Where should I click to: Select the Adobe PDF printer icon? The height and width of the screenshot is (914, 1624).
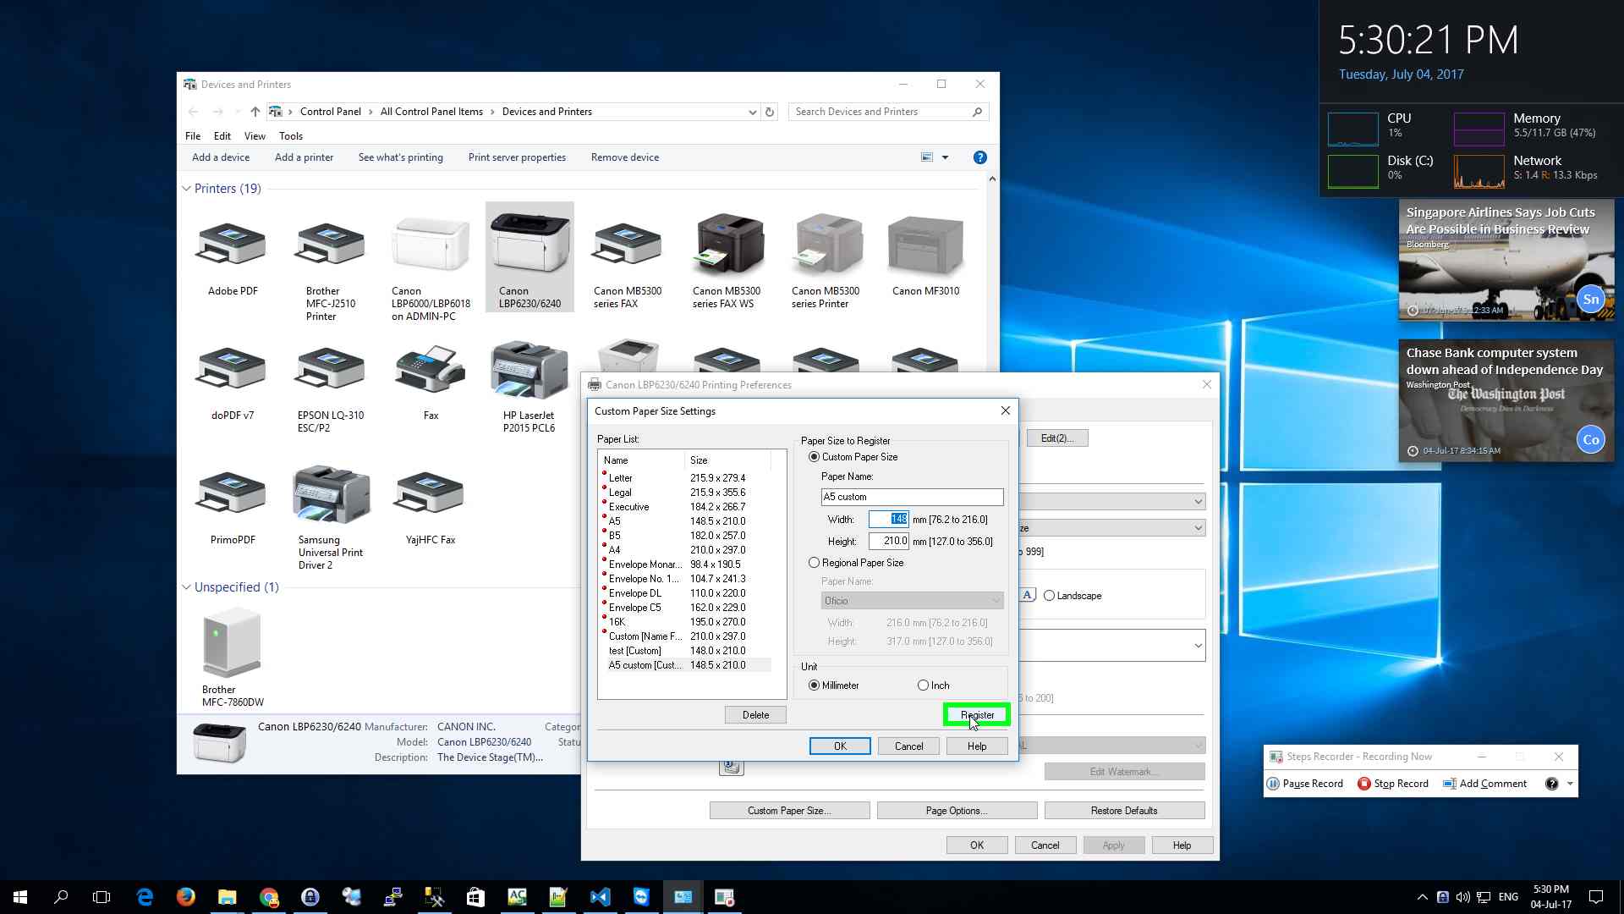(x=232, y=244)
